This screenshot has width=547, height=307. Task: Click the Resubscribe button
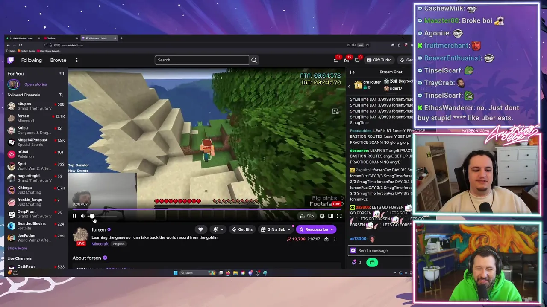(316, 229)
